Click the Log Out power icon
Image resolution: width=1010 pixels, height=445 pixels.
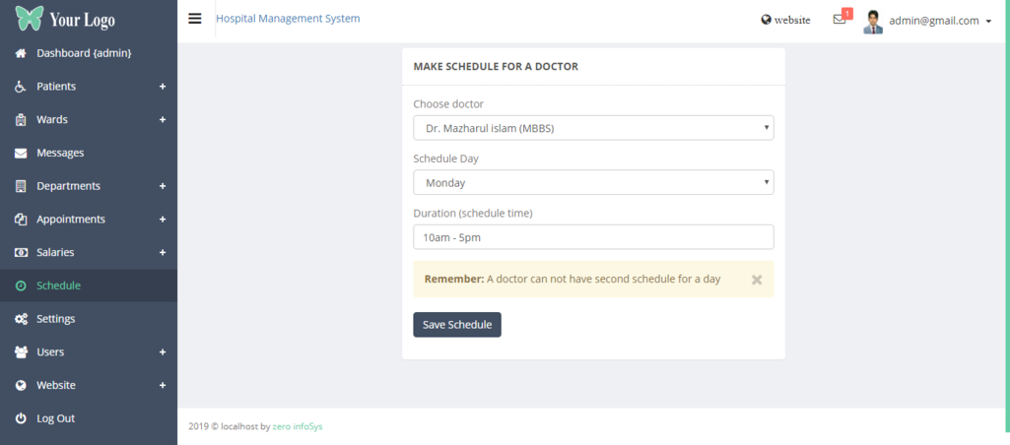pyautogui.click(x=21, y=418)
